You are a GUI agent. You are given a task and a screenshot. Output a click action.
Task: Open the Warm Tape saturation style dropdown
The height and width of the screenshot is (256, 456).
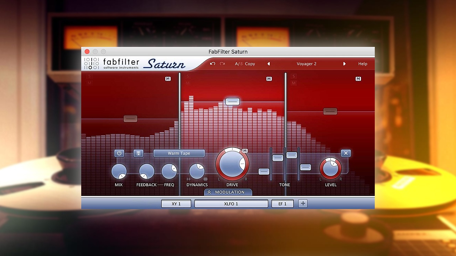tap(179, 153)
